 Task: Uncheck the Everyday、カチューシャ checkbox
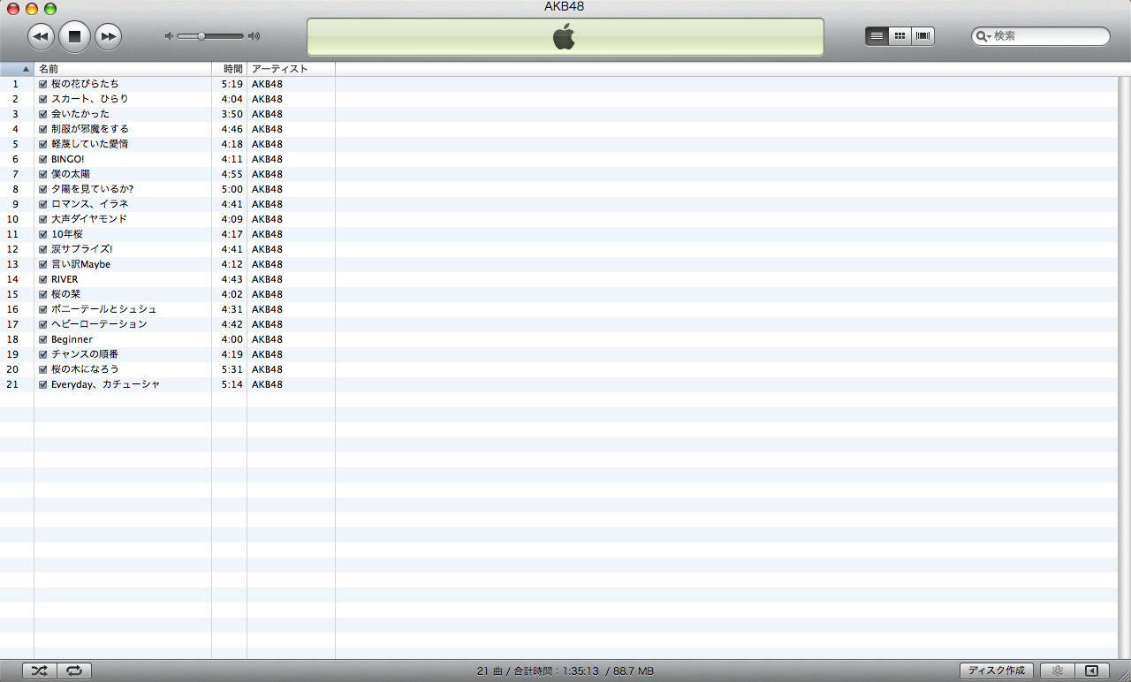pyautogui.click(x=42, y=384)
